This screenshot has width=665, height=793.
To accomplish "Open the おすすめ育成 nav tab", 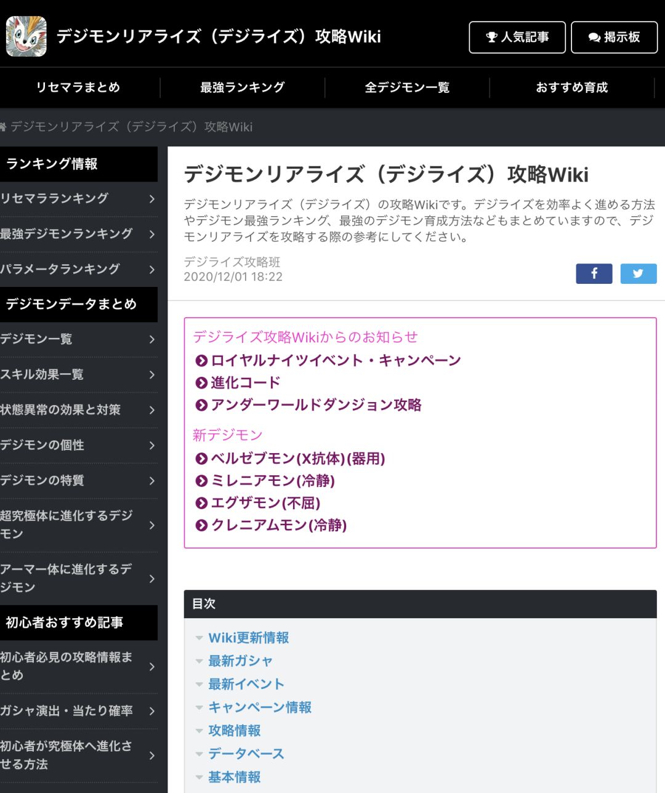I will click(572, 87).
